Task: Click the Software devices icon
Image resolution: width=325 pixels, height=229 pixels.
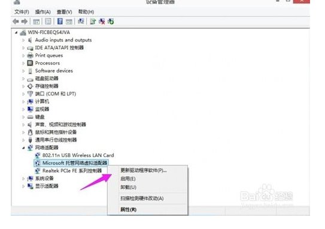Action: coord(31,71)
